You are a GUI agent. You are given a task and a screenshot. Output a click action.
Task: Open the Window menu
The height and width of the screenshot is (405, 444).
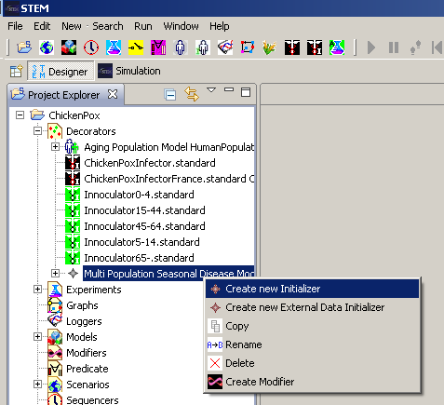click(x=181, y=26)
